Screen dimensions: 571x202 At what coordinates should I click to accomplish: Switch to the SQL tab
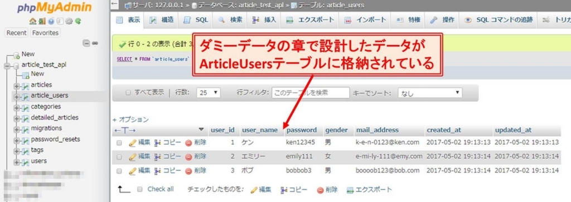[x=196, y=21]
